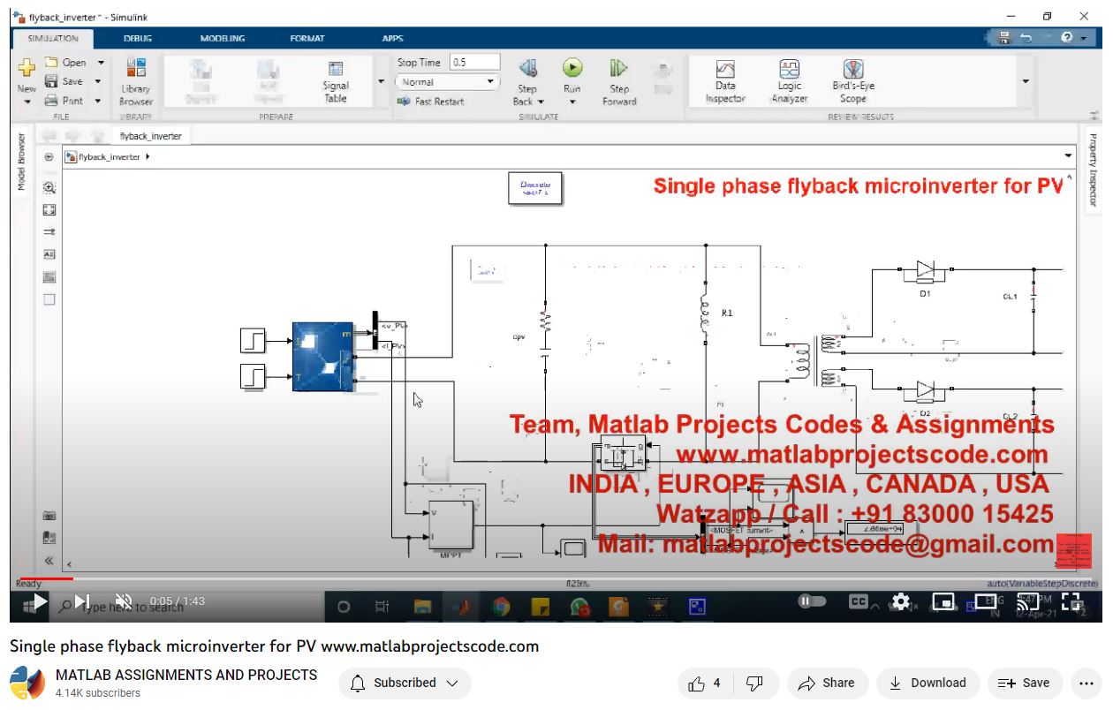Open the Signal Table
This screenshot has height=710, width=1113.
[x=336, y=81]
